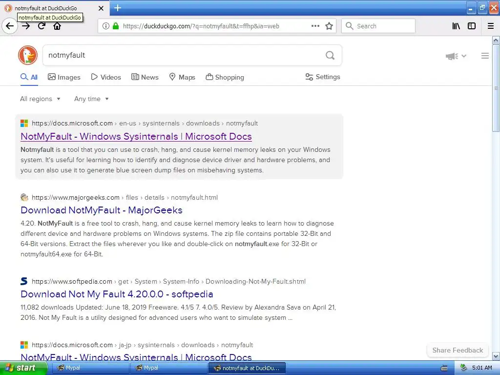Click the browser Forward arrow button
This screenshot has width=500, height=375.
pyautogui.click(x=26, y=26)
